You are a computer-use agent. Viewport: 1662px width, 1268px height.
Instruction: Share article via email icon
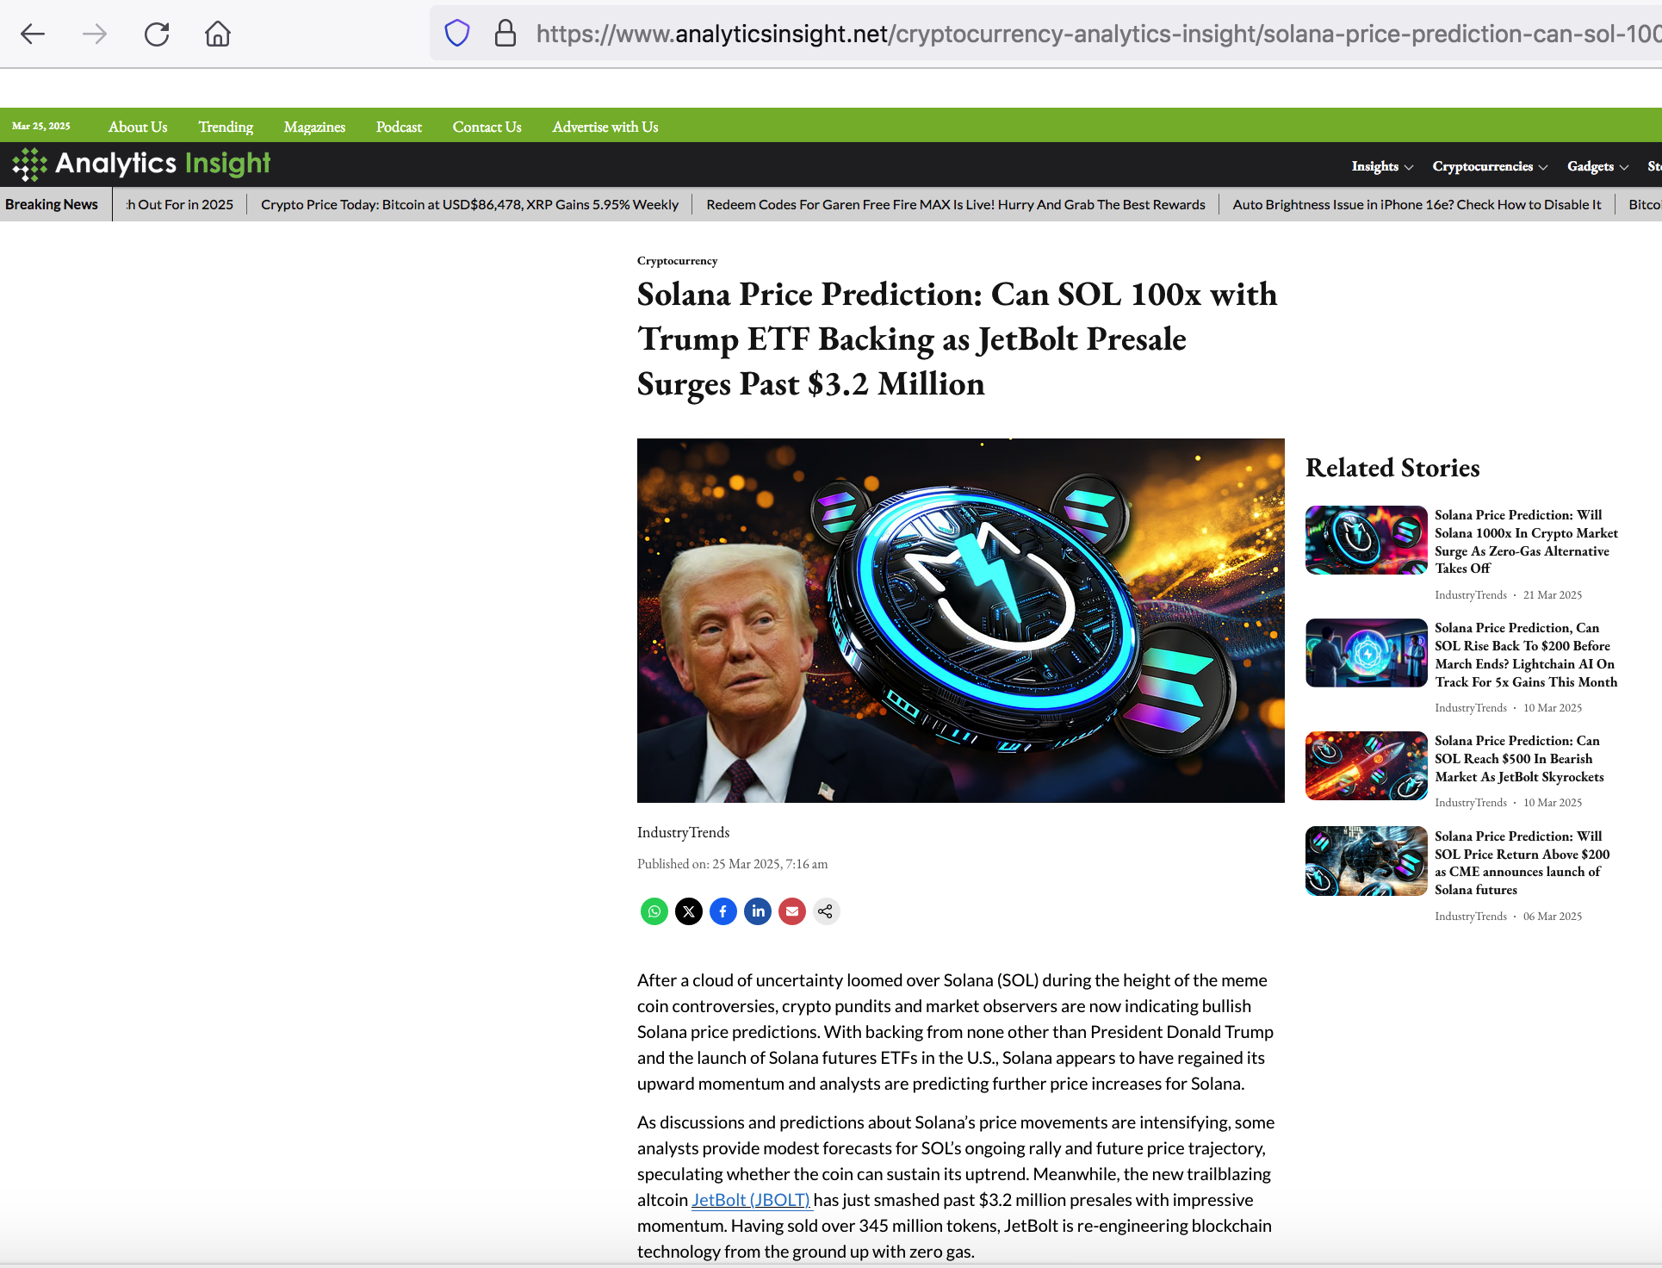click(x=792, y=911)
